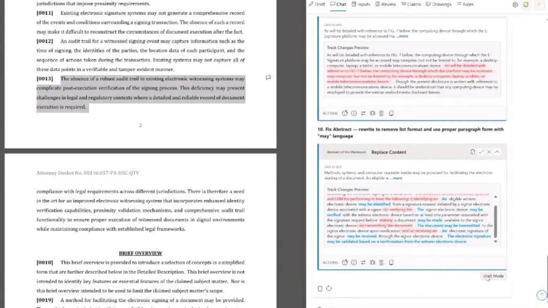Click paragraph number [0012] in document
Image resolution: width=548 pixels, height=308 pixels.
click(45, 41)
